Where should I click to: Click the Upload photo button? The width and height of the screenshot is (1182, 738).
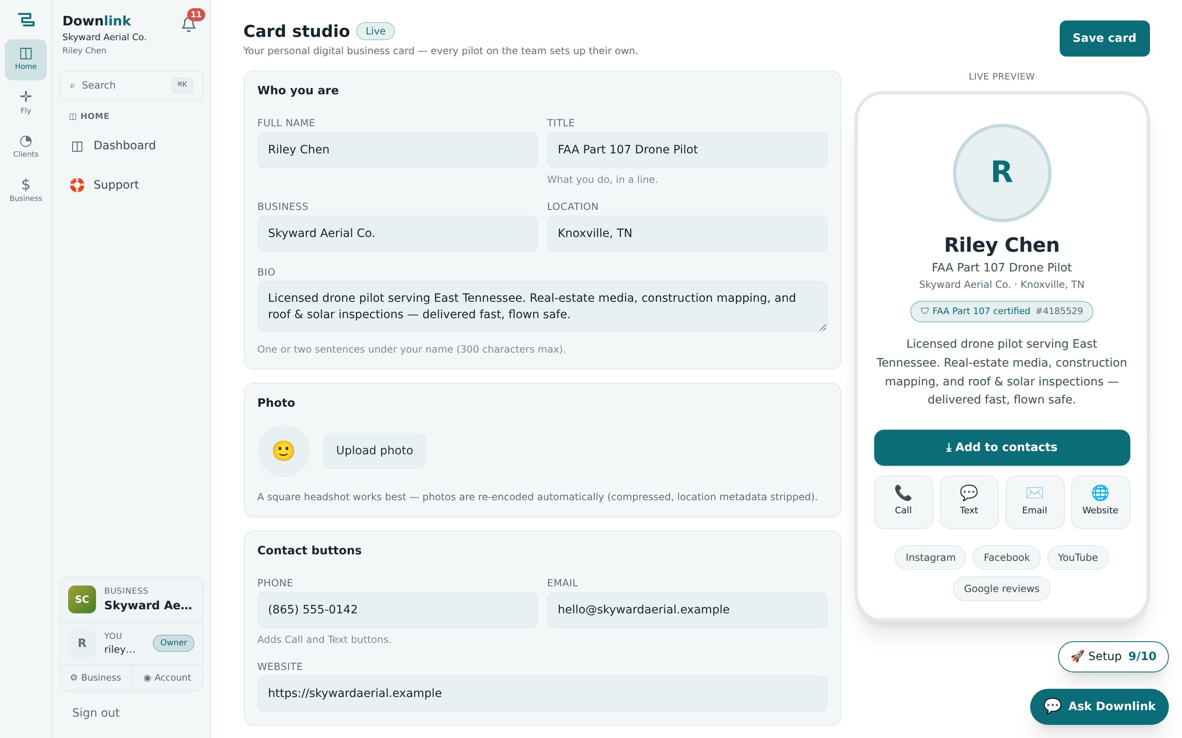[x=374, y=451]
